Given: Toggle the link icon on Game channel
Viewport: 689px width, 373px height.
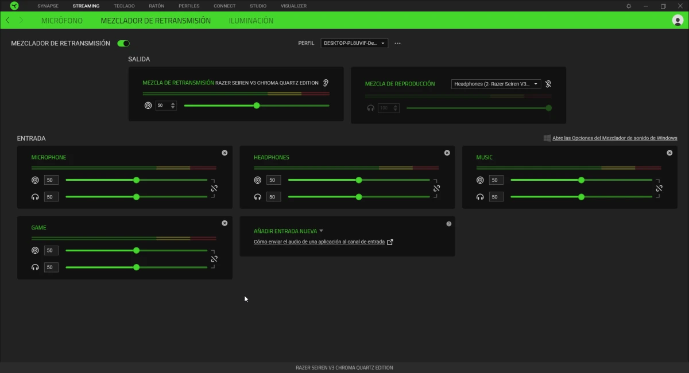Looking at the screenshot, I should [214, 259].
